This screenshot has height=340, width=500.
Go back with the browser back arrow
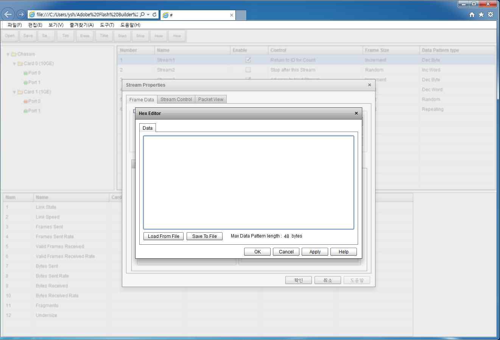[x=8, y=14]
